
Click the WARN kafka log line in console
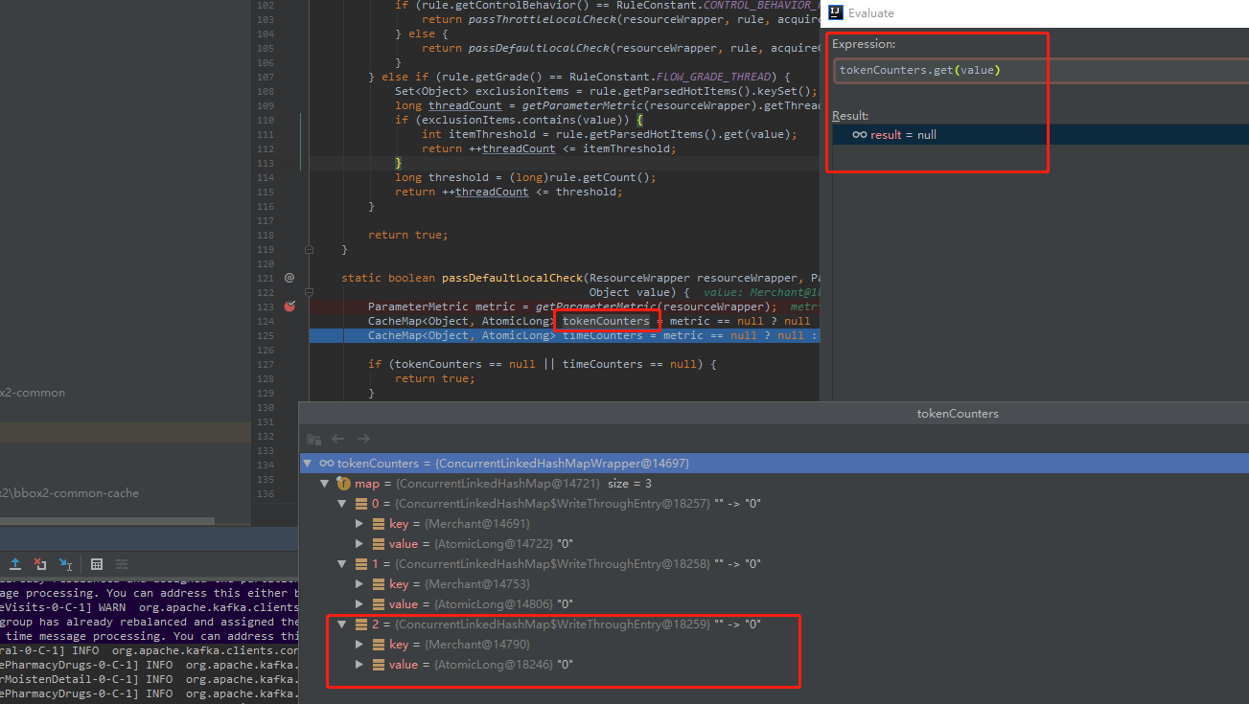point(150,607)
